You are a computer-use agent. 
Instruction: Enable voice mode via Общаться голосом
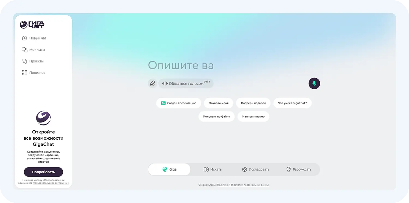click(x=186, y=83)
